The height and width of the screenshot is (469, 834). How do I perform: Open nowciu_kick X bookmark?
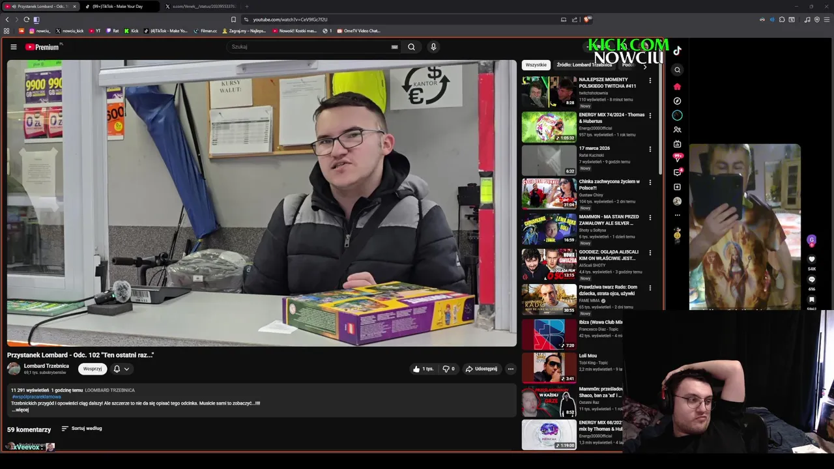coord(70,31)
